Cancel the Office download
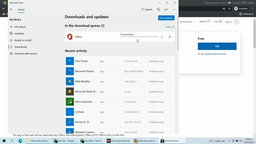Screen dimensions: 256x144 (x=170, y=37)
